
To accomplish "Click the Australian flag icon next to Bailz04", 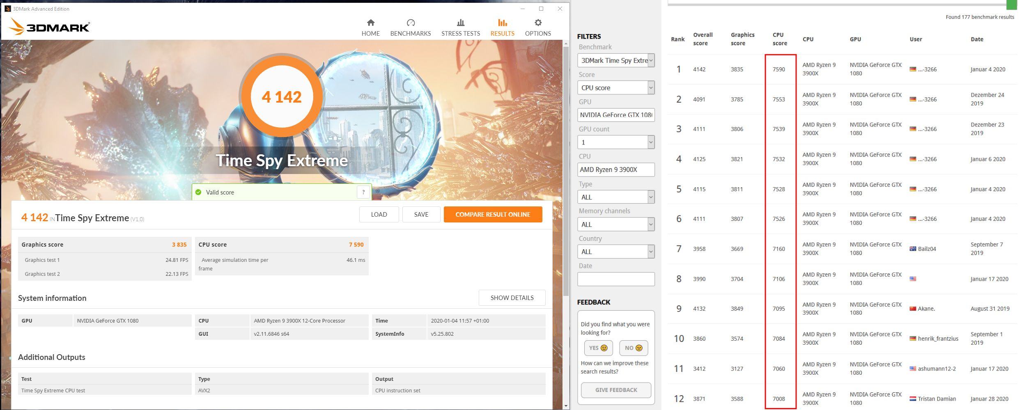I will [912, 249].
